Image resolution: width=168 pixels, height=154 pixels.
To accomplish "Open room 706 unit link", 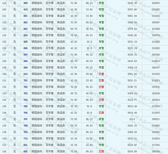I will pos(25,113).
